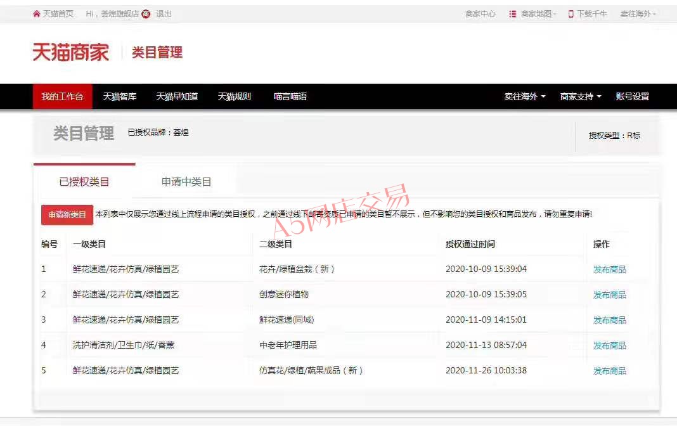Screen dimensions: 677x426
Task: Click the red 申请新类目 button
Action: 67,214
